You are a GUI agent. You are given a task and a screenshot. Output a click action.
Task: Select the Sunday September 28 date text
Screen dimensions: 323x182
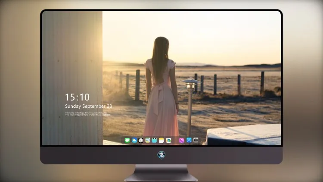click(x=89, y=106)
